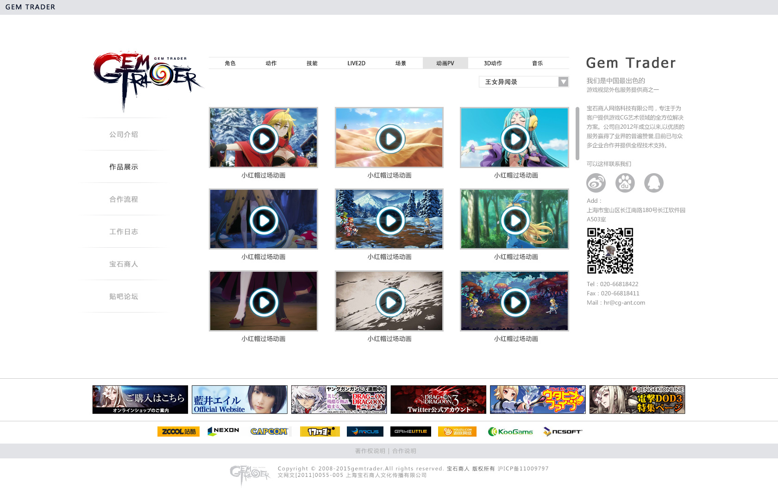The image size is (778, 488).
Task: Open the ご購入はこちら shop banner
Action: (140, 400)
